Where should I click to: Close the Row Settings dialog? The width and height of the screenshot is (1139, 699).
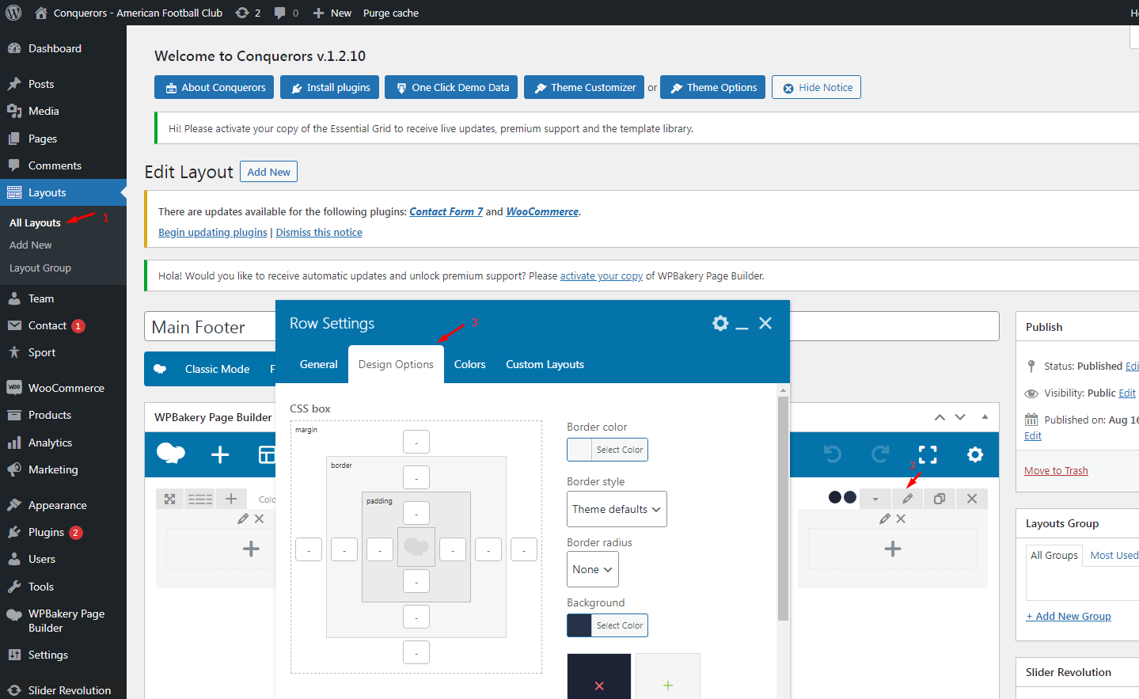coord(765,323)
